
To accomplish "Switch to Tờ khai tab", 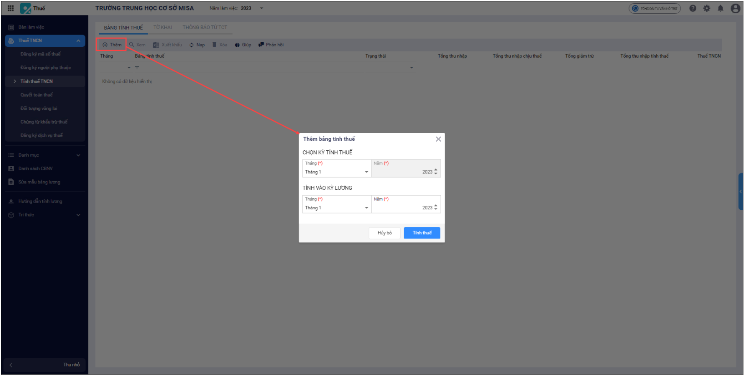I will click(162, 28).
